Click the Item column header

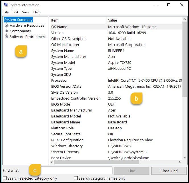point(78,20)
